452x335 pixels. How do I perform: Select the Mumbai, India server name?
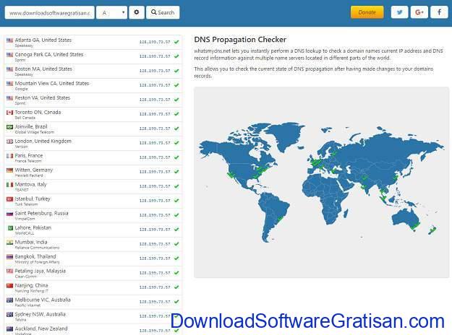(31, 242)
